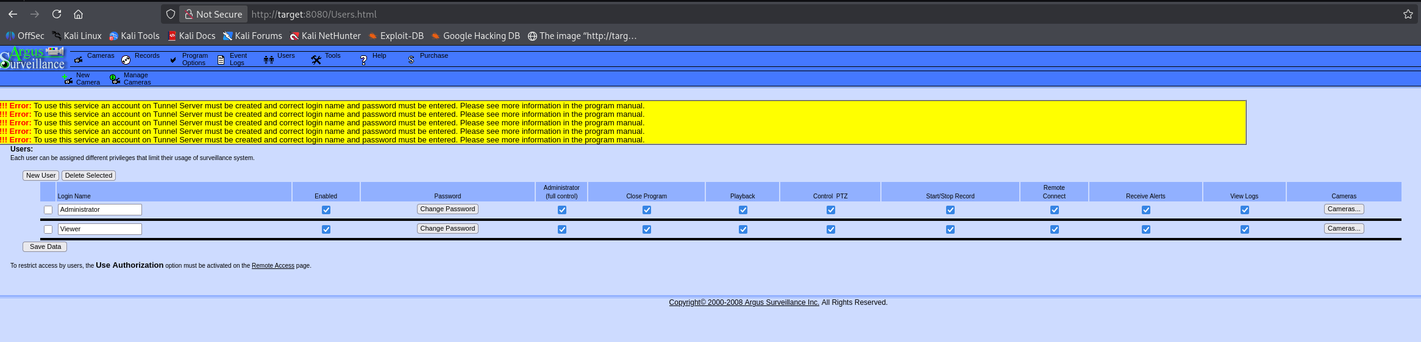
Task: Click the Help question mark icon
Action: (363, 60)
